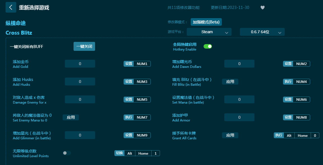Enable Unlimited Level Points toggle
The height and width of the screenshot is (165, 323).
[x=67, y=153]
